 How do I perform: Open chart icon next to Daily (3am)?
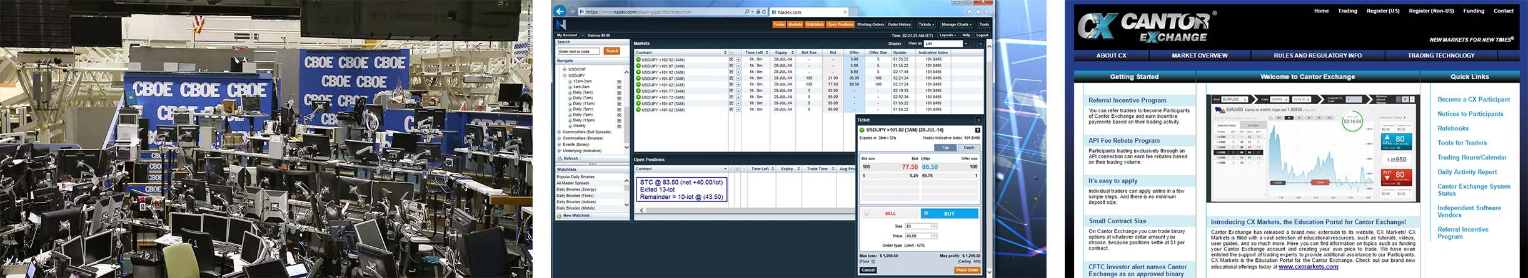(619, 93)
